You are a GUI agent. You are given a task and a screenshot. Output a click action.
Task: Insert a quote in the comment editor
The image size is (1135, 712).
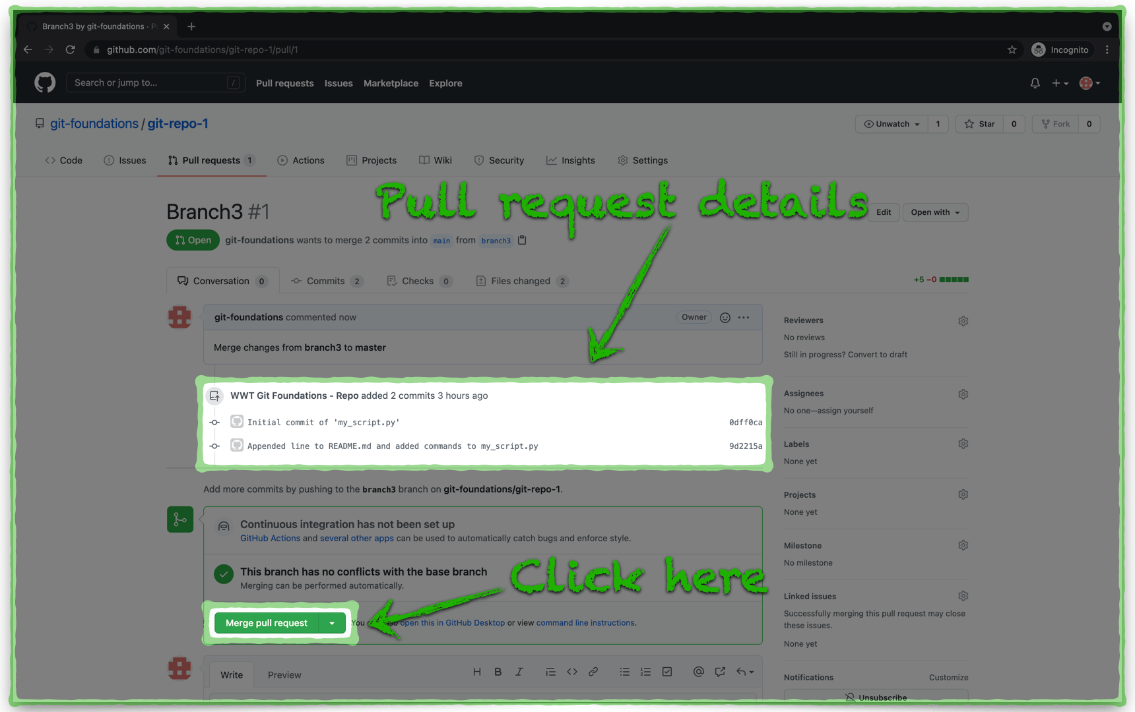[550, 672]
